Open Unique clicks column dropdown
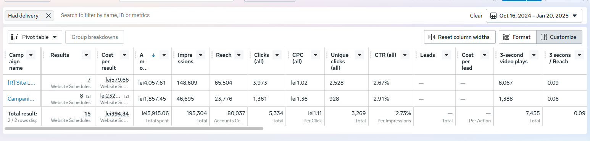The width and height of the screenshot is (590, 141). [359, 55]
